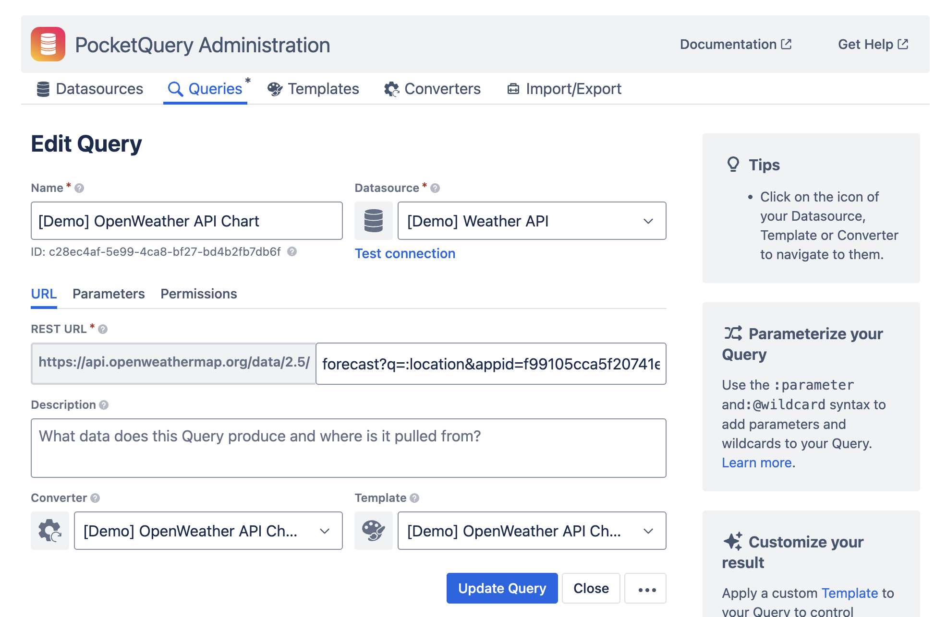Click the gear icon beside the Converter selector
947x617 pixels.
click(50, 531)
